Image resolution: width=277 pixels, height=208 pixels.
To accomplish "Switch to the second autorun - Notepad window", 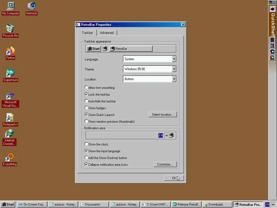I will click(124, 205).
